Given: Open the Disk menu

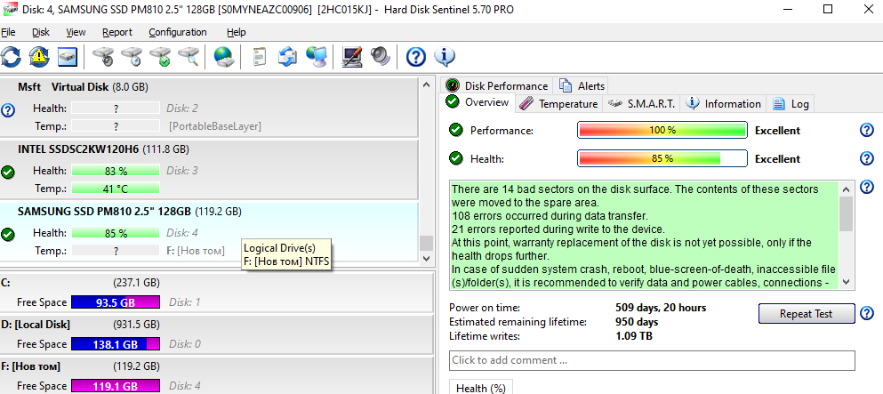Looking at the screenshot, I should pos(41,32).
